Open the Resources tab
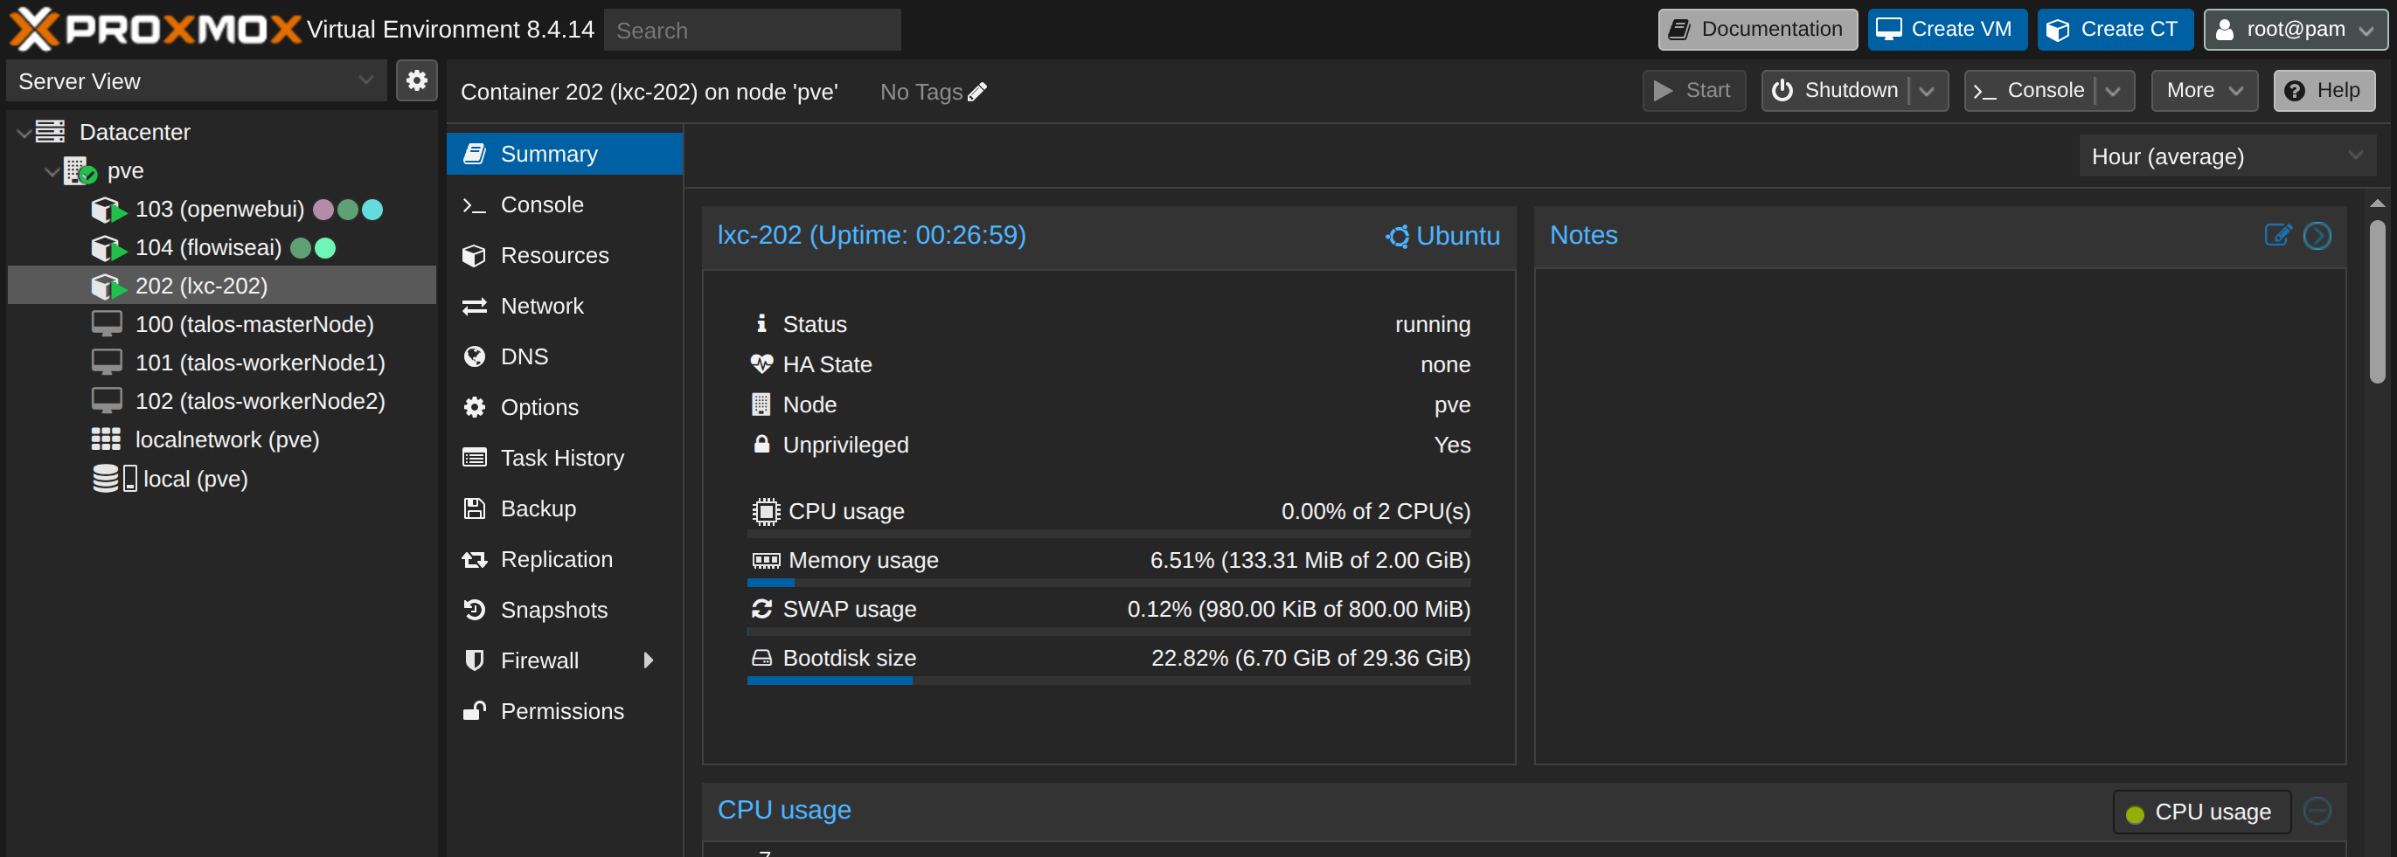The image size is (2397, 857). click(x=565, y=256)
